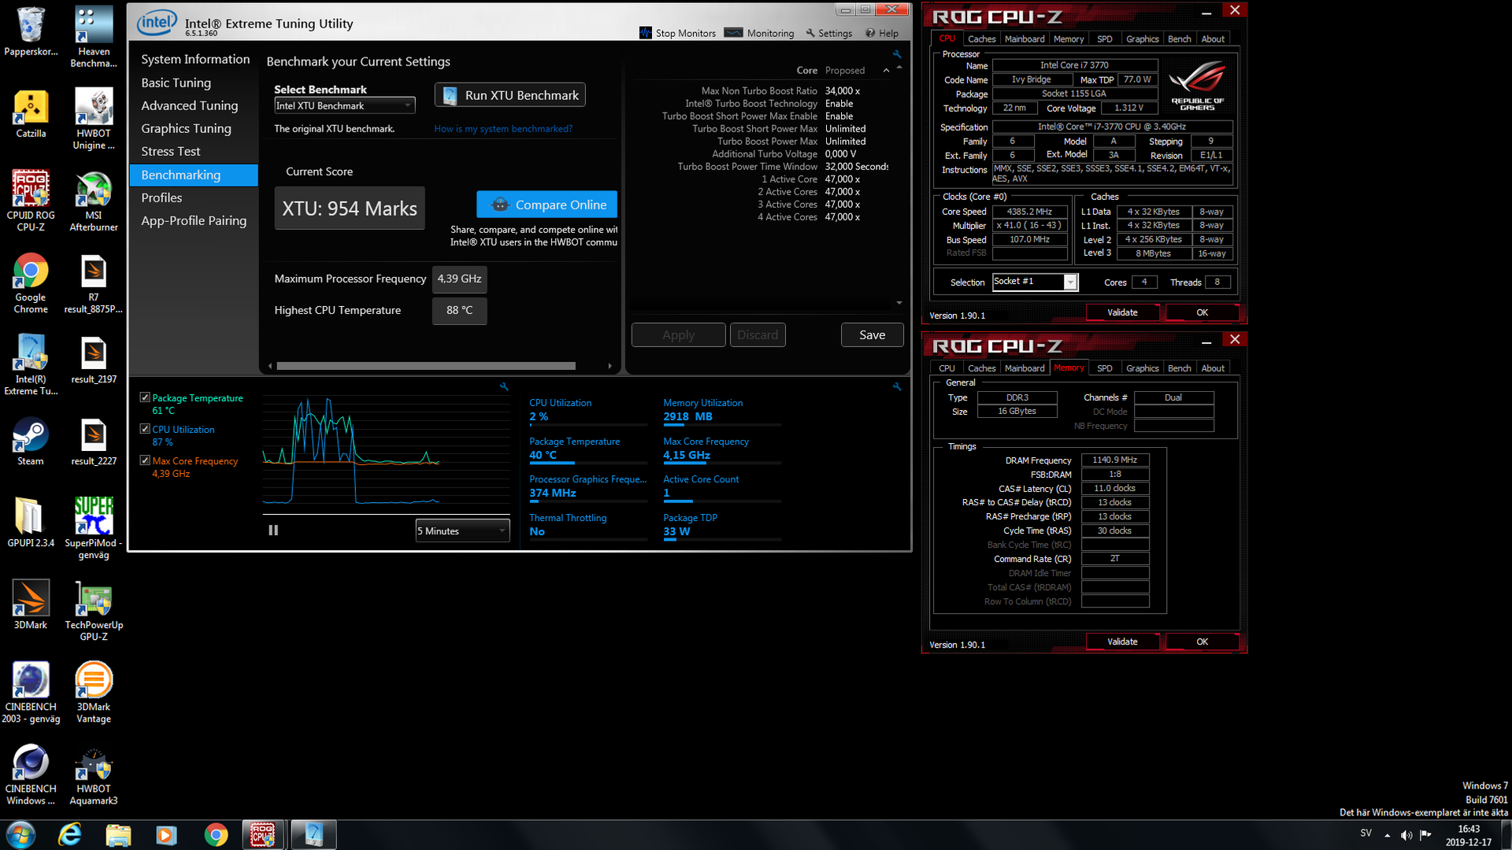The height and width of the screenshot is (850, 1512).
Task: Switch to Caches tab in upper CPU-Z
Action: click(981, 39)
